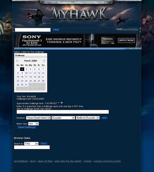Open the Battle for Eucadia layout dropdown
The width and height of the screenshot is (154, 172).
pyautogui.click(x=88, y=118)
